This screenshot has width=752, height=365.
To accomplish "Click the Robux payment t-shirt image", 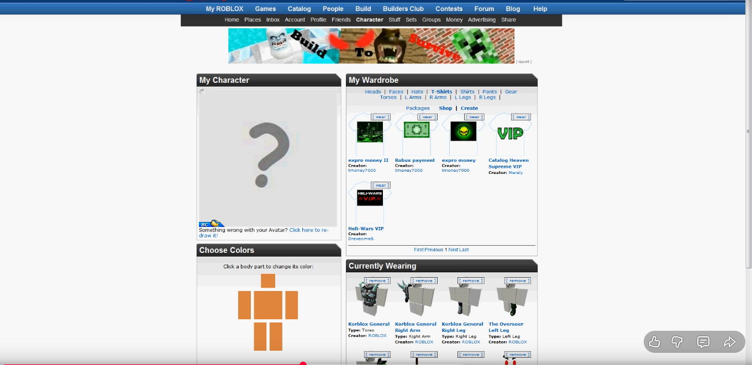I will point(416,133).
